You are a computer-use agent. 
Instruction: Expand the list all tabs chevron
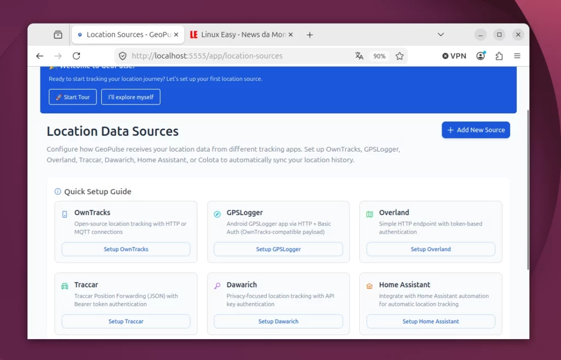point(441,34)
